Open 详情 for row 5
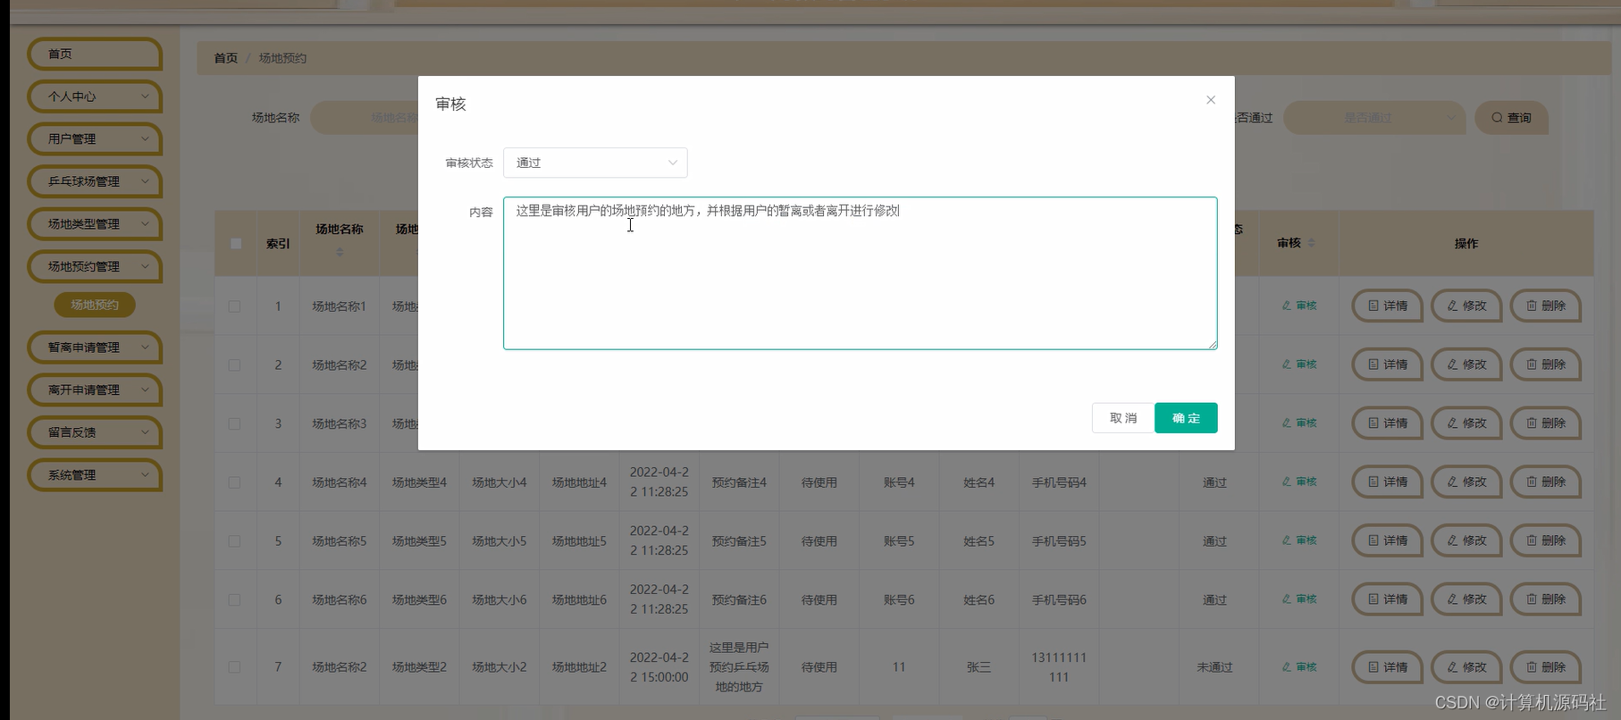 click(1387, 541)
